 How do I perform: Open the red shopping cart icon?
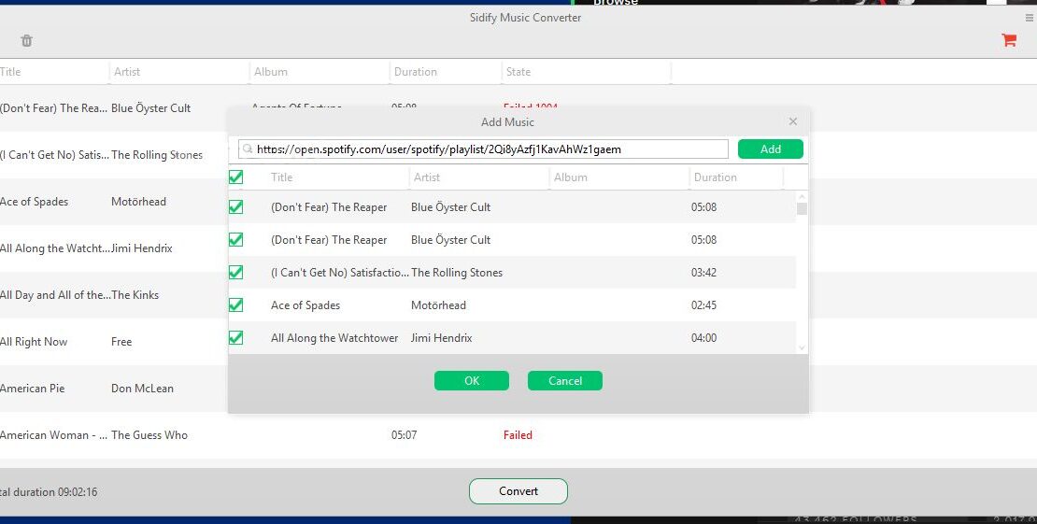pos(1009,40)
